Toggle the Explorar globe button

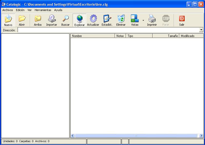click(x=80, y=20)
